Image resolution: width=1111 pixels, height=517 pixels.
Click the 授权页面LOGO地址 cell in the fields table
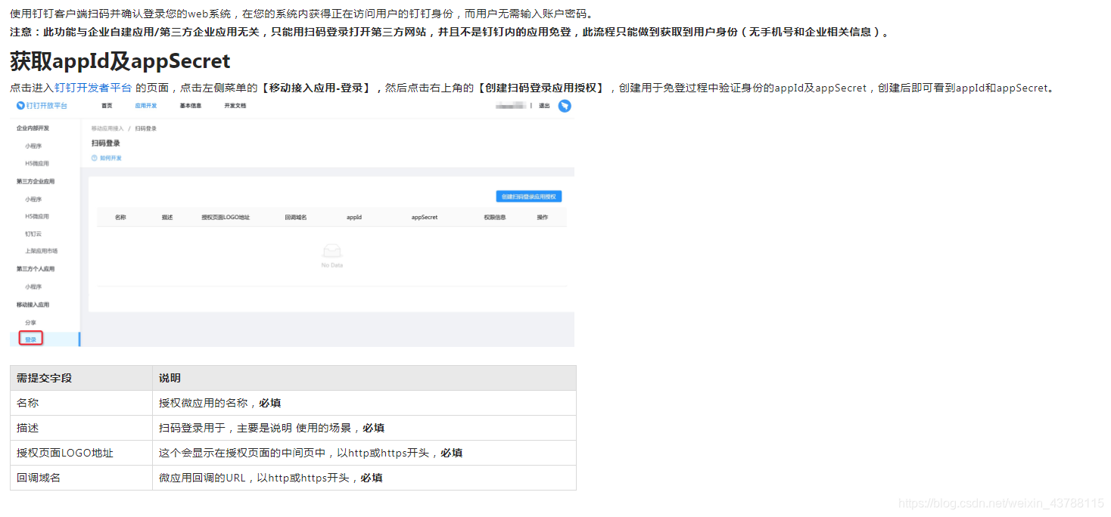(81, 453)
